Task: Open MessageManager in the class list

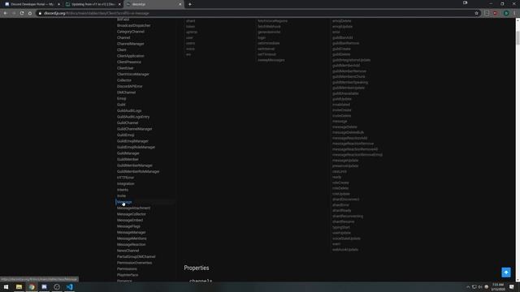Action: pos(132,233)
